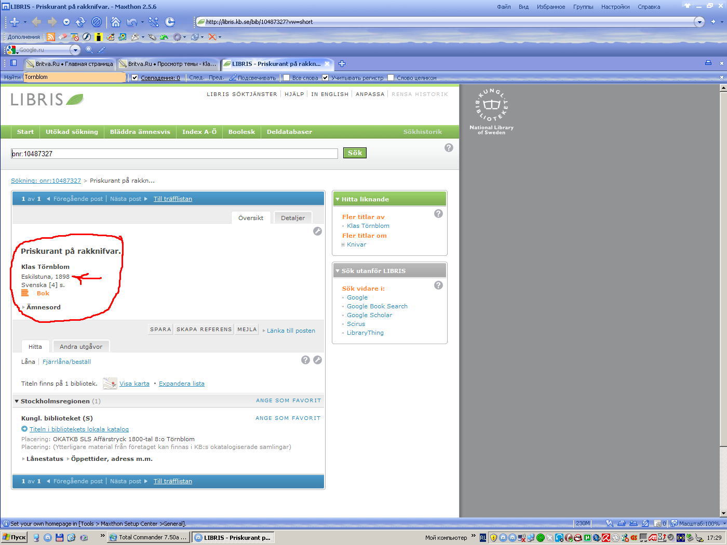
Task: Open the Избранное menu
Action: coord(550,7)
